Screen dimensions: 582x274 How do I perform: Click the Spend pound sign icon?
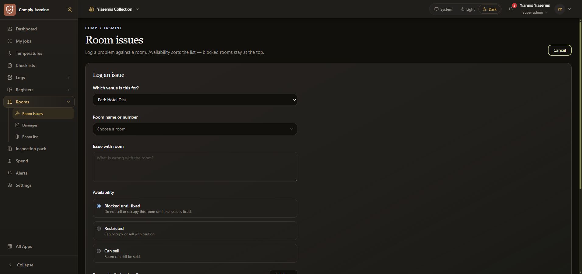[x=10, y=161]
